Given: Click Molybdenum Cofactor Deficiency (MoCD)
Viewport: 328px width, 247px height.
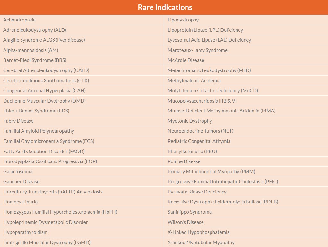Looking at the screenshot, I should 213,91.
